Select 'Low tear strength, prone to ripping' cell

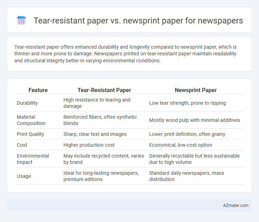(x=196, y=103)
